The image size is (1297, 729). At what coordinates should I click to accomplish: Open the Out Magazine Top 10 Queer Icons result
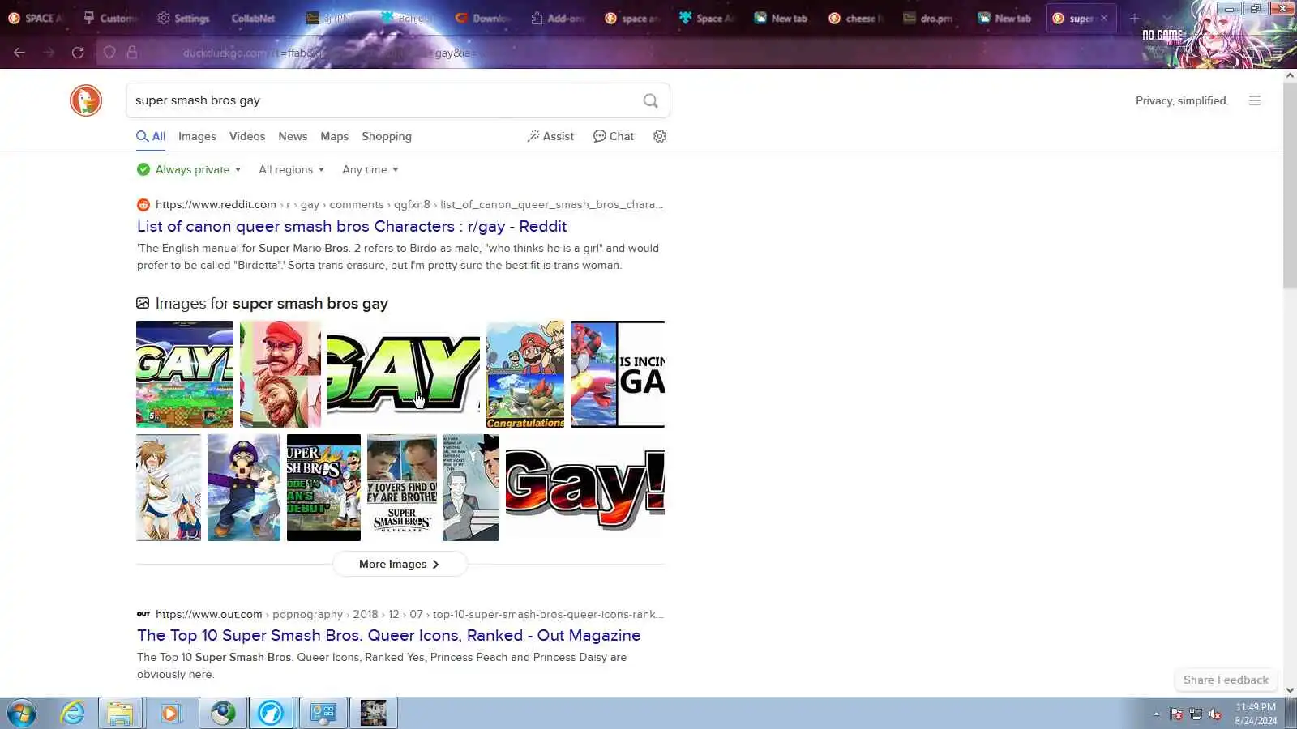[389, 635]
